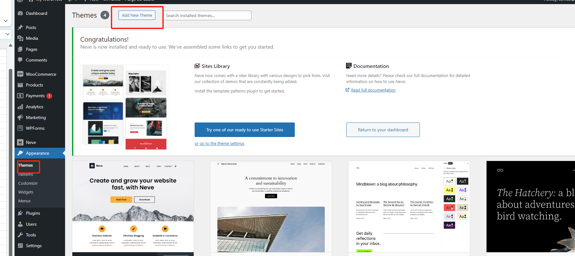Viewport: 575px width, 256px height.
Task: Open the Tools wrench icon
Action: (20, 235)
